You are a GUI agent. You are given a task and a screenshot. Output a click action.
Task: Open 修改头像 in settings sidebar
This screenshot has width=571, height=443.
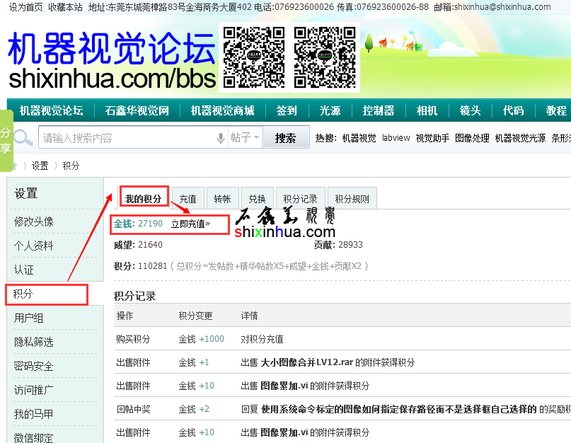click(34, 221)
